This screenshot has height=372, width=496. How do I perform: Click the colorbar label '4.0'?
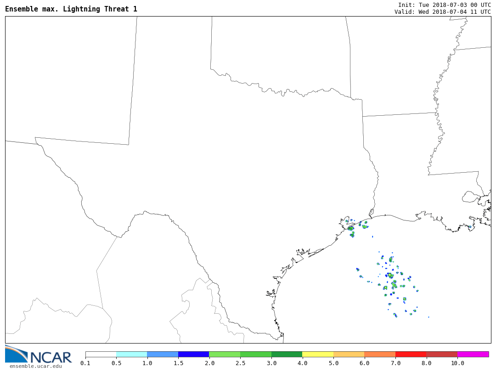click(302, 363)
